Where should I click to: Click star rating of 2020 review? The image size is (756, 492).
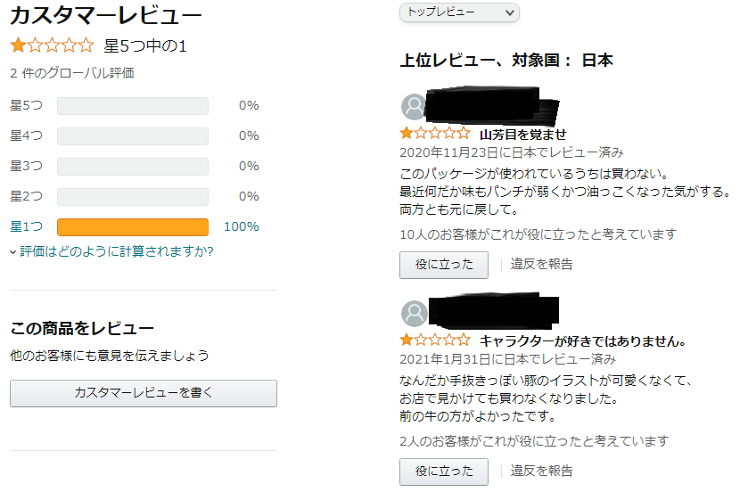click(x=435, y=134)
